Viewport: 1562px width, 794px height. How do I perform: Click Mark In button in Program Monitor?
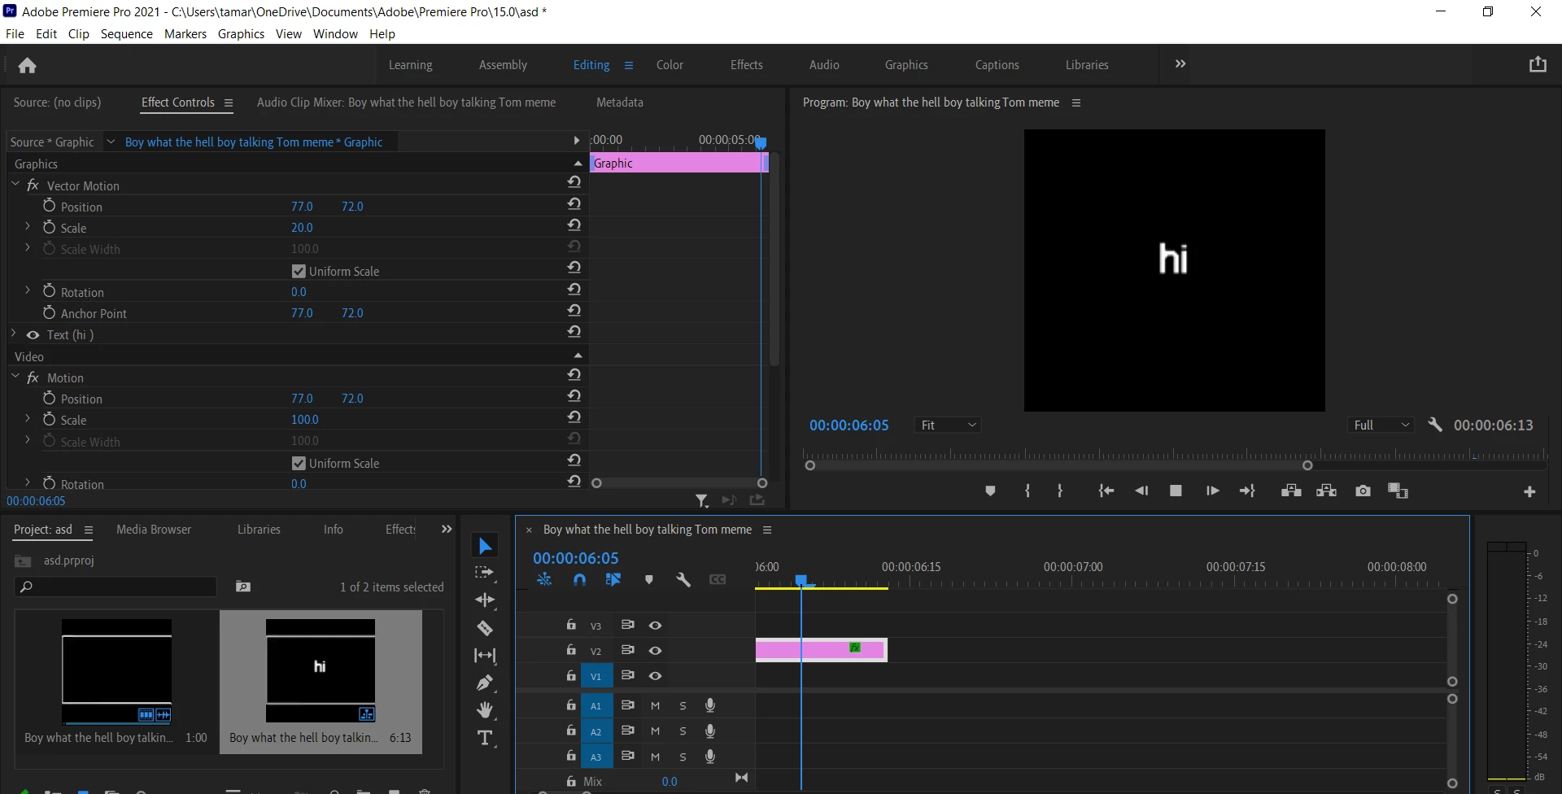[1028, 491]
